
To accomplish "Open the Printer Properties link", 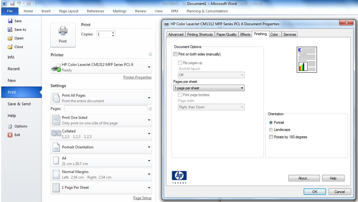I will point(137,77).
